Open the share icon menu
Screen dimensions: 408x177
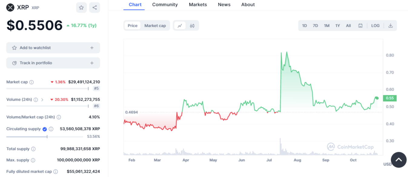tap(95, 8)
